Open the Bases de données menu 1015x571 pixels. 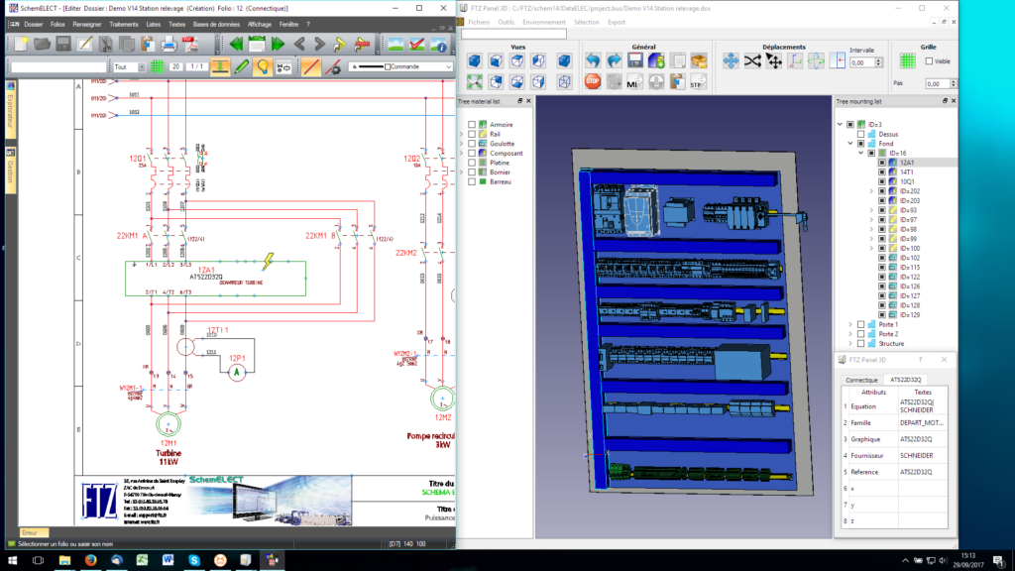[216, 25]
